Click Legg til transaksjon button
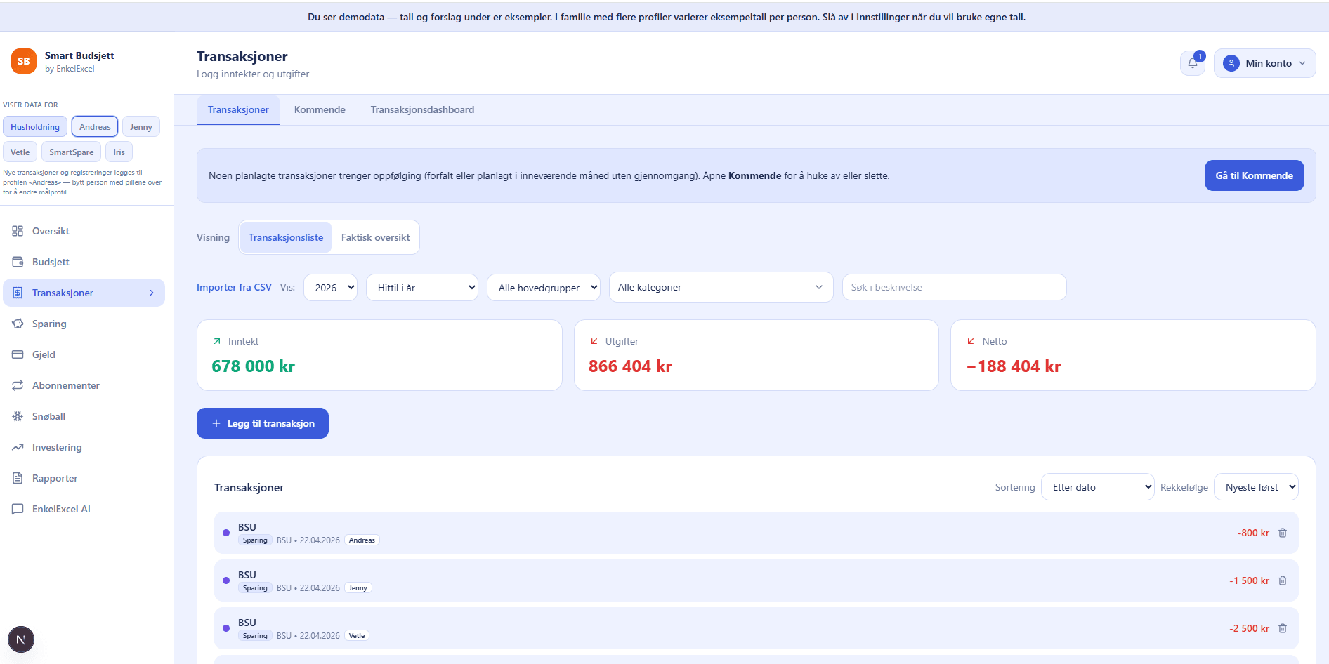The height and width of the screenshot is (664, 1329). [x=263, y=423]
